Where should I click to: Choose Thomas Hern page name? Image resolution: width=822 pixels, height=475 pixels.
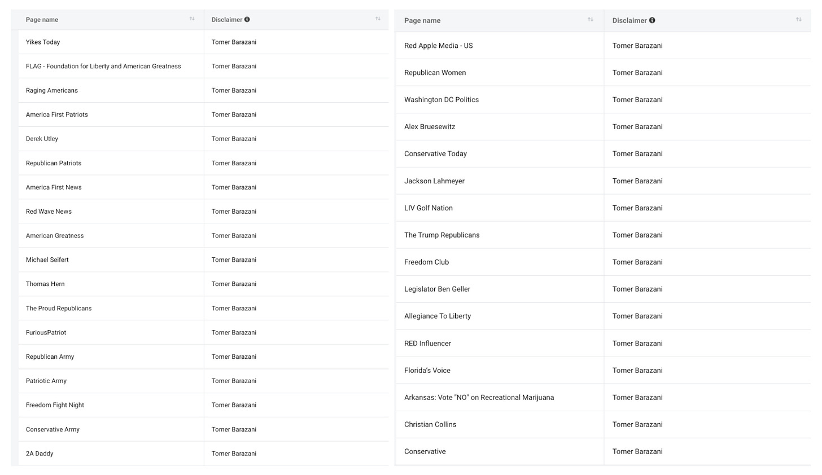(x=45, y=284)
